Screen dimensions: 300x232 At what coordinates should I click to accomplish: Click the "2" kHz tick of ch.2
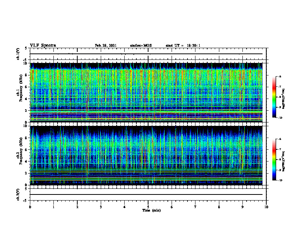pos(27,173)
